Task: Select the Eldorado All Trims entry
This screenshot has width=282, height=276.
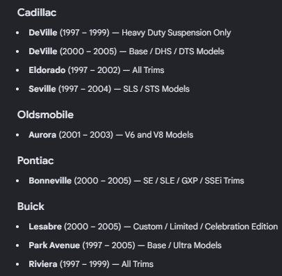Action: click(x=97, y=70)
